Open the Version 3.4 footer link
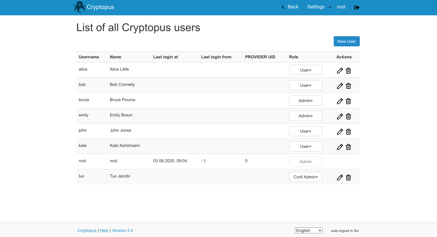 (122, 230)
